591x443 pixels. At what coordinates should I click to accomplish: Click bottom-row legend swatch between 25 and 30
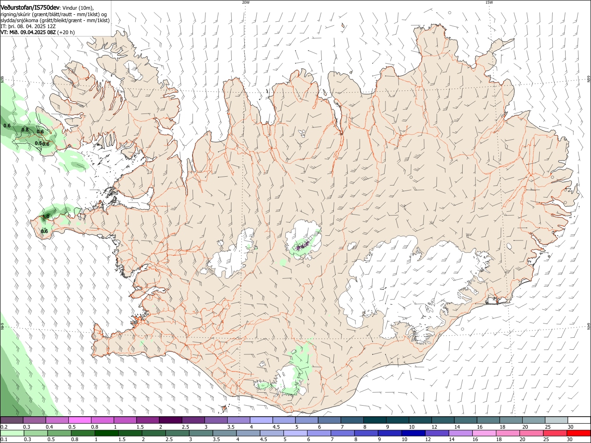pyautogui.click(x=555, y=433)
